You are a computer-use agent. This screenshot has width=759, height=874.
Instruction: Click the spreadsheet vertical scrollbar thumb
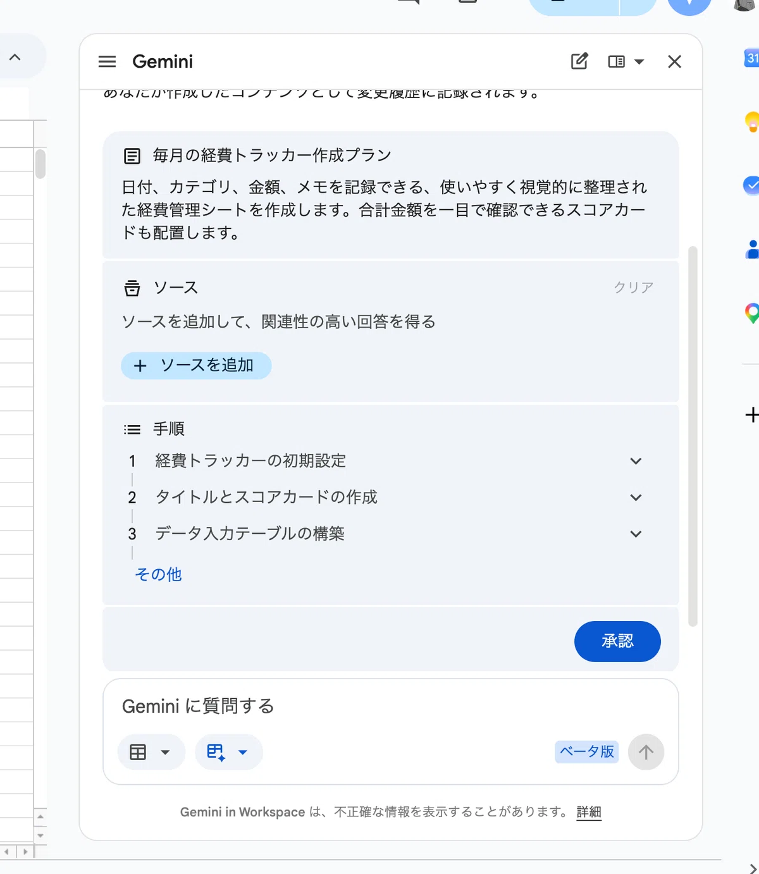(40, 164)
